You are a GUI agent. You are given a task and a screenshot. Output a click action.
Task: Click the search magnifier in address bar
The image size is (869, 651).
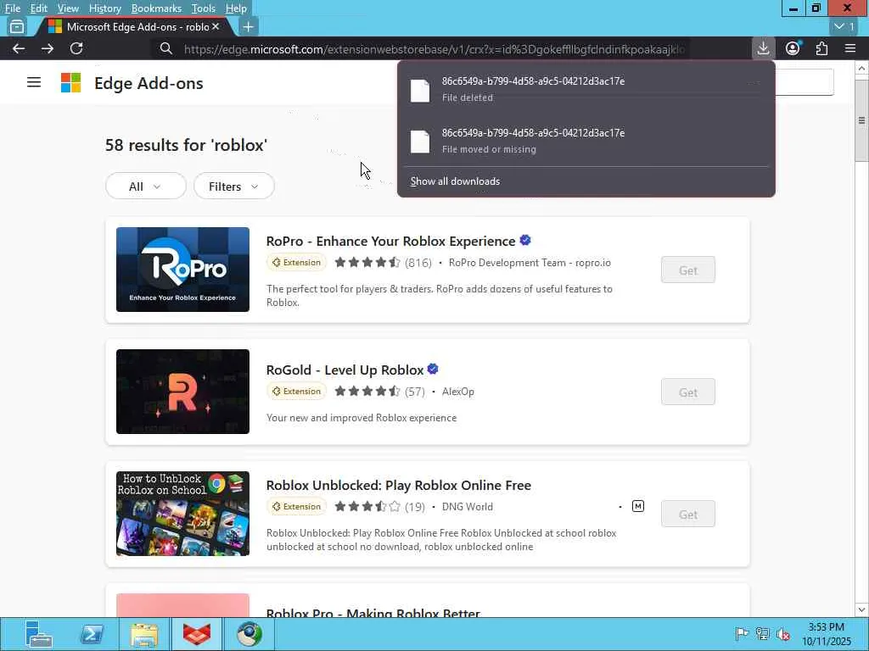click(x=166, y=48)
